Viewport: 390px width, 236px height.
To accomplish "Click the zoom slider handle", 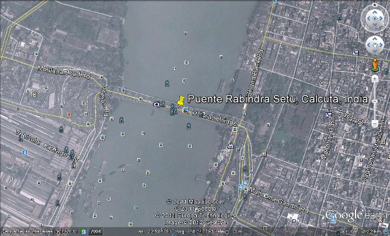I will [x=375, y=101].
